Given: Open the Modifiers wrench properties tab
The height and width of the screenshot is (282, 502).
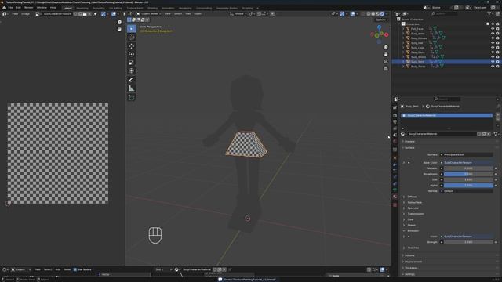Looking at the screenshot, I should [395, 164].
